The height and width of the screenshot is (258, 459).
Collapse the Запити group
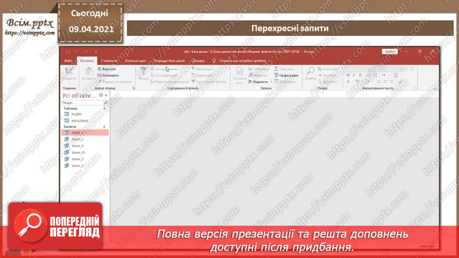pyautogui.click(x=104, y=127)
